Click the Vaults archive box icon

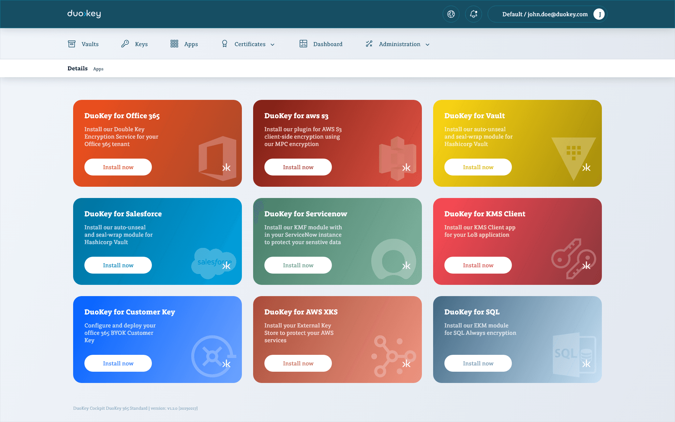72,44
